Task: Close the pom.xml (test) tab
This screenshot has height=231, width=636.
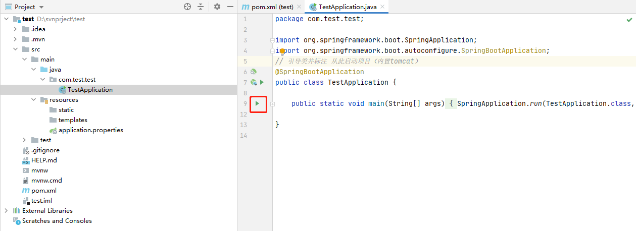Action: pyautogui.click(x=299, y=7)
